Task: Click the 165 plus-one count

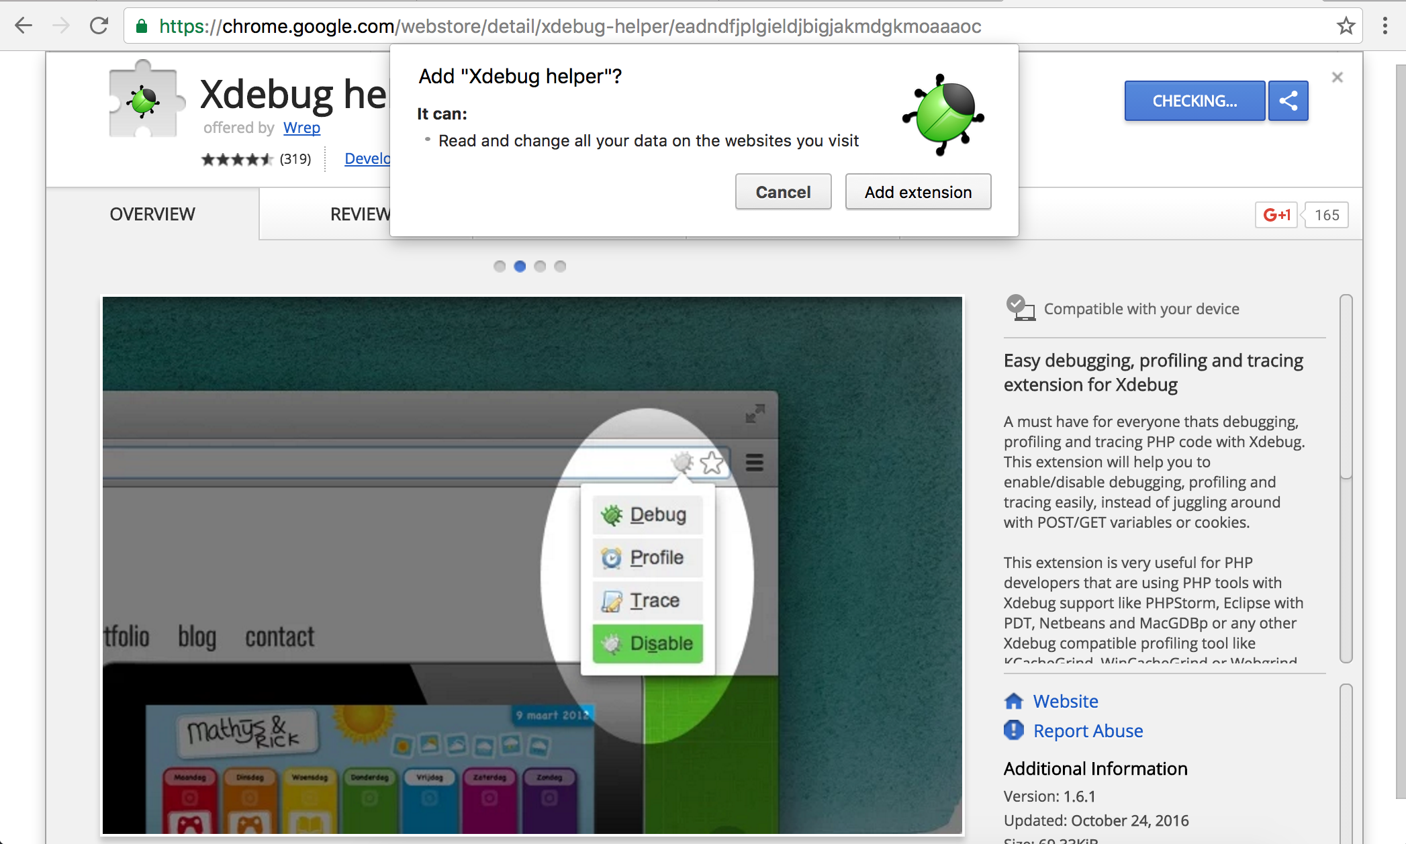Action: 1326,215
